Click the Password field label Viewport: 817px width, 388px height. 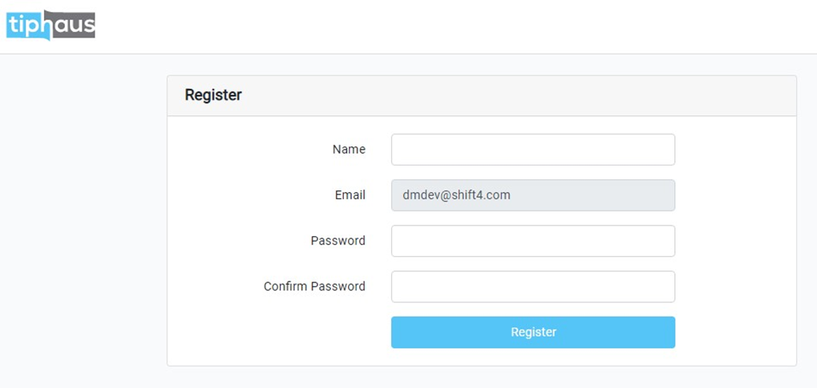[338, 241]
